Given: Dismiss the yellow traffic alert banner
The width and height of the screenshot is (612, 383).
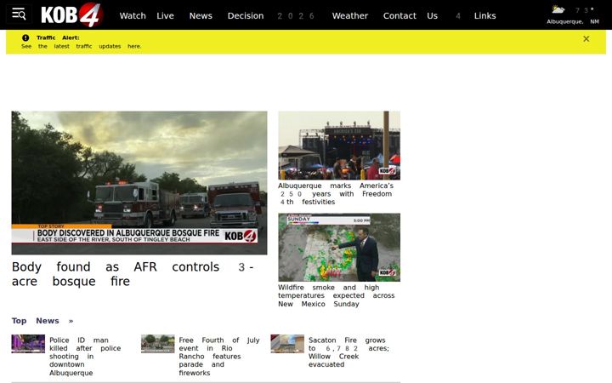Looking at the screenshot, I should [586, 38].
